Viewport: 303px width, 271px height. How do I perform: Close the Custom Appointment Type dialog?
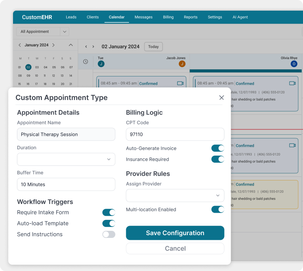221,98
